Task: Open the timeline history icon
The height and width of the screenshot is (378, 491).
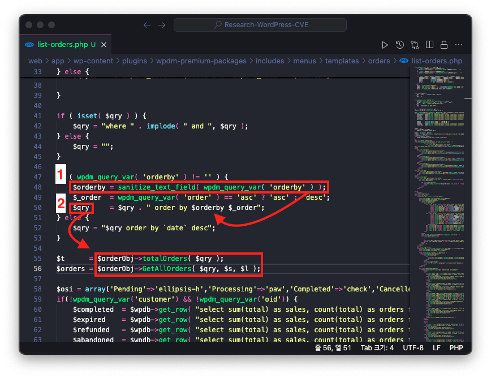Action: 400,45
